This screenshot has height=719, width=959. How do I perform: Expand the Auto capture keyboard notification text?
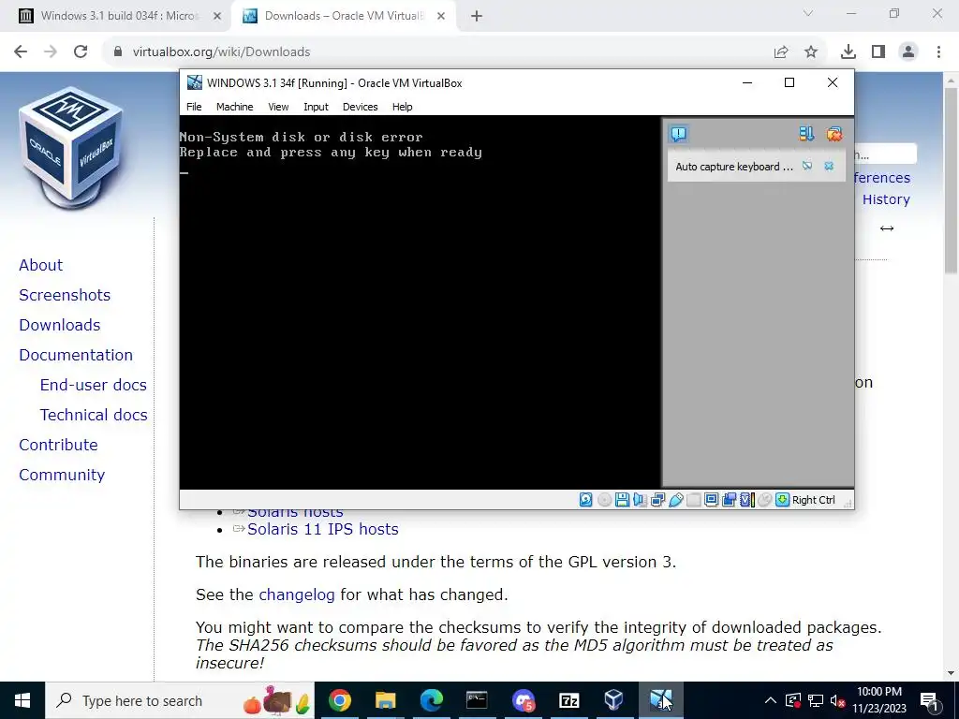pos(734,167)
